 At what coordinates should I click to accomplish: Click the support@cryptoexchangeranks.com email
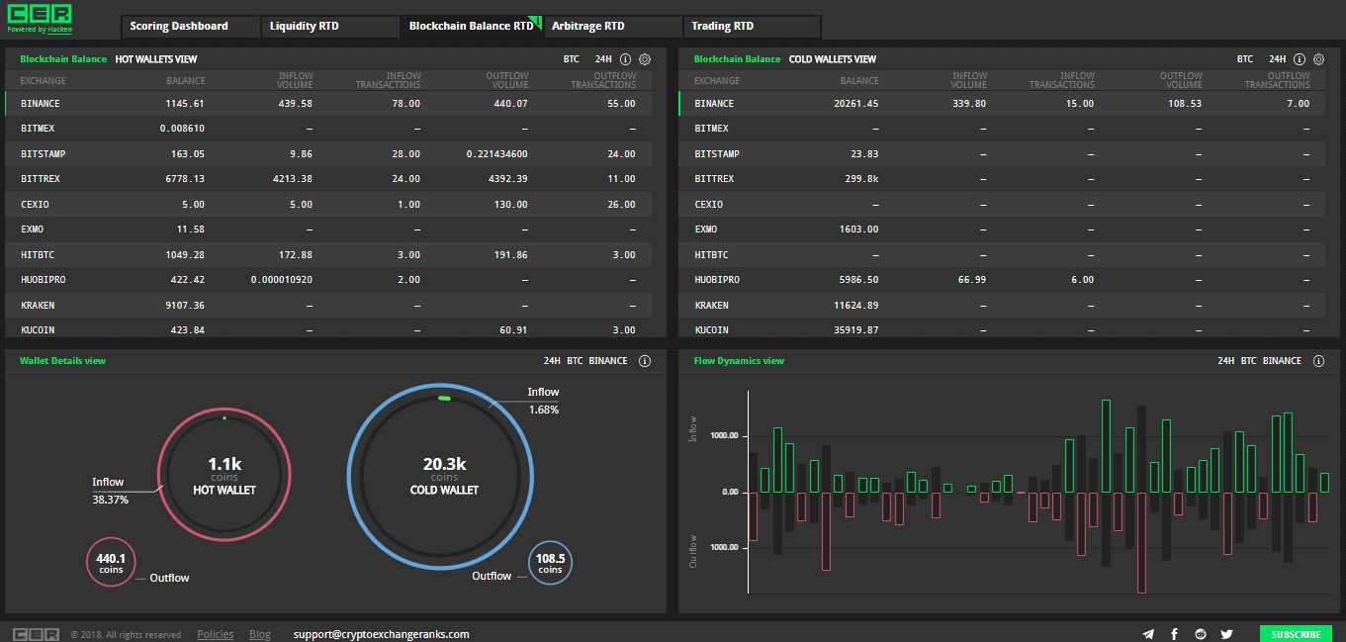(381, 634)
